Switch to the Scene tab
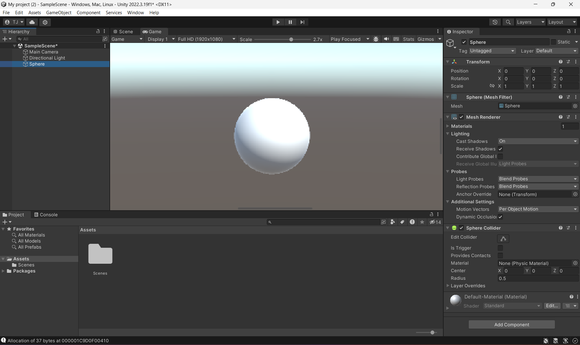 [x=123, y=31]
